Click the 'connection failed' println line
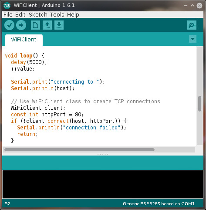 72,128
